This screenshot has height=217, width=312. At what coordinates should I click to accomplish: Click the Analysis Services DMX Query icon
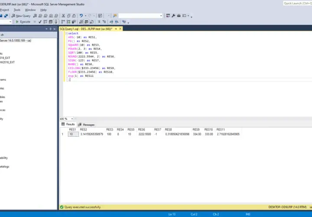point(45,16)
